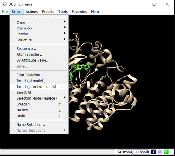This screenshot has height=156, width=175.
Task: Open the Tools menu
Action: [63, 12]
